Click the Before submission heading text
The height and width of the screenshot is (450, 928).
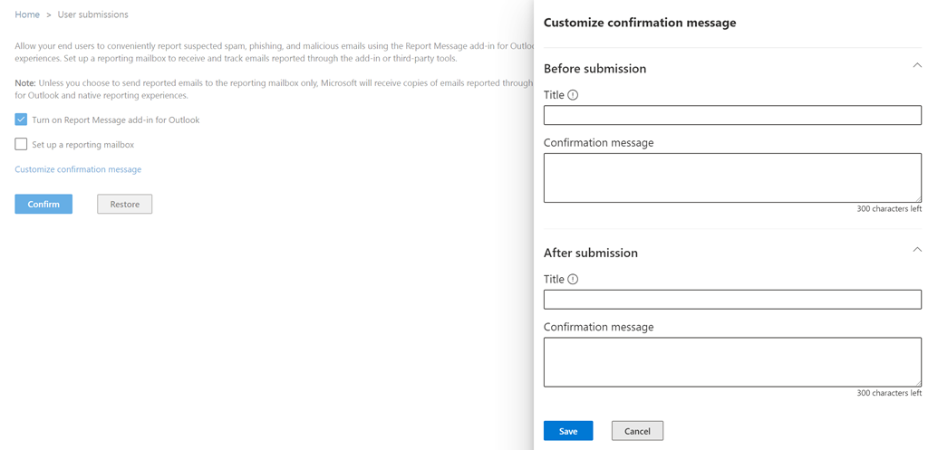(x=594, y=69)
